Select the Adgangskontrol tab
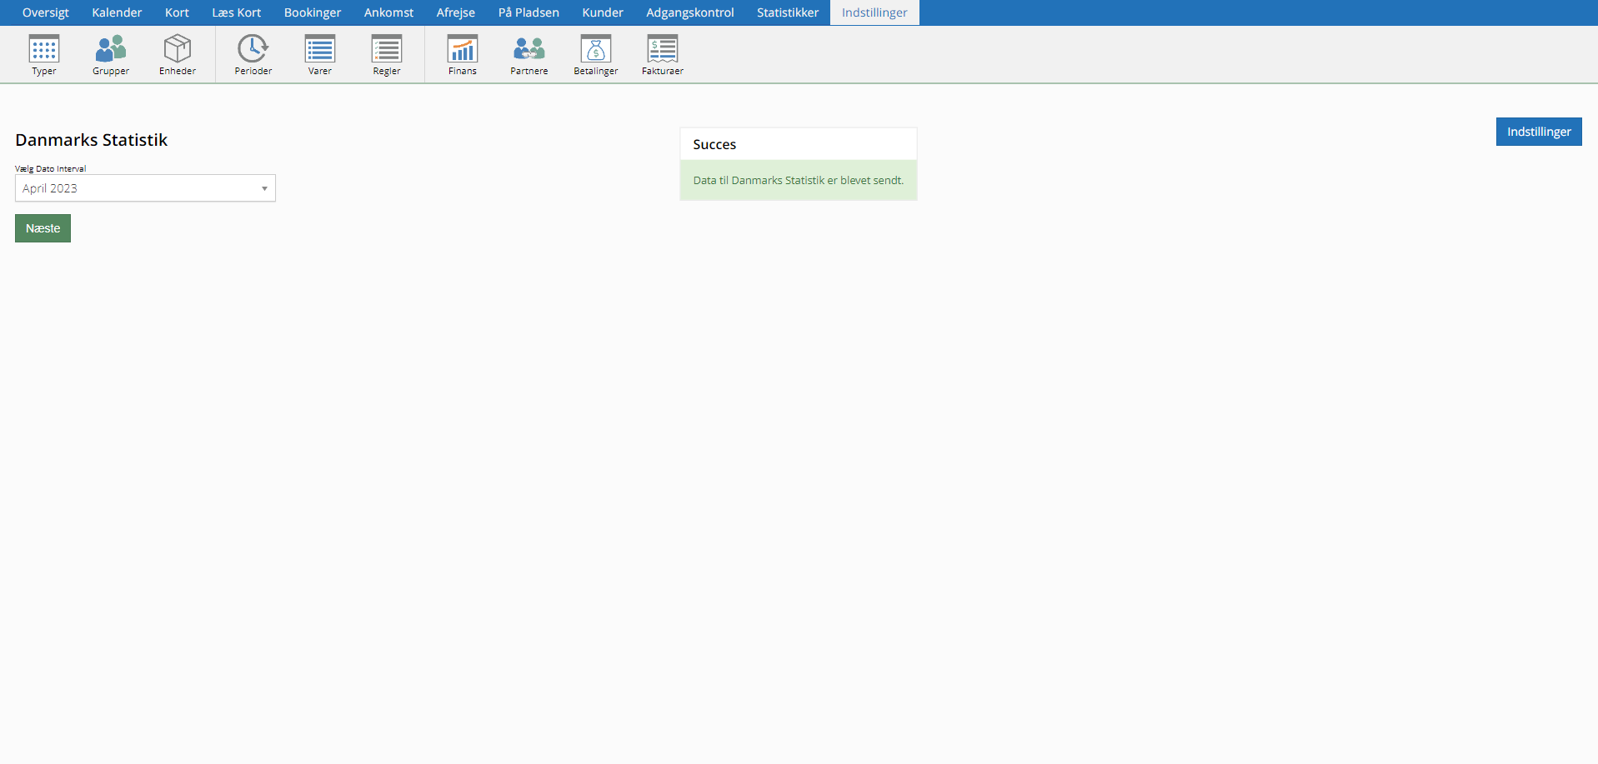This screenshot has width=1598, height=764. (x=690, y=12)
